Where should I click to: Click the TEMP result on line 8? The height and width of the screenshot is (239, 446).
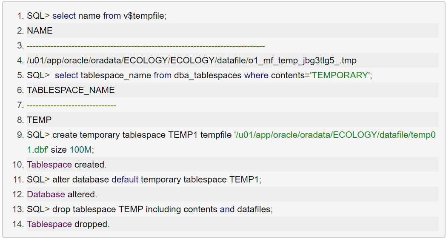tap(39, 120)
